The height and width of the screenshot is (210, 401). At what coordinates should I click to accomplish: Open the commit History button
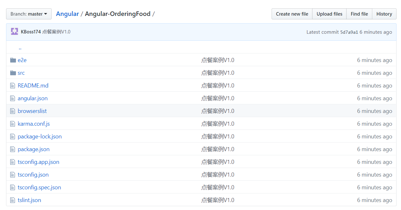tap(384, 14)
